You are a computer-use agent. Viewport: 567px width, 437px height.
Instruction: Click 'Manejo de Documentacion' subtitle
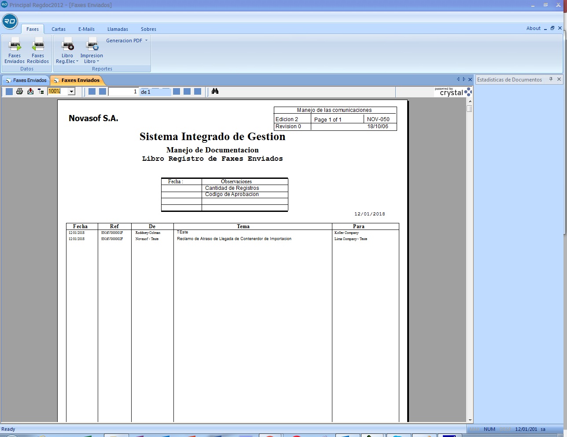pyautogui.click(x=213, y=150)
